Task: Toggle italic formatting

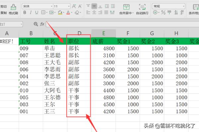Action: [x=30, y=13]
